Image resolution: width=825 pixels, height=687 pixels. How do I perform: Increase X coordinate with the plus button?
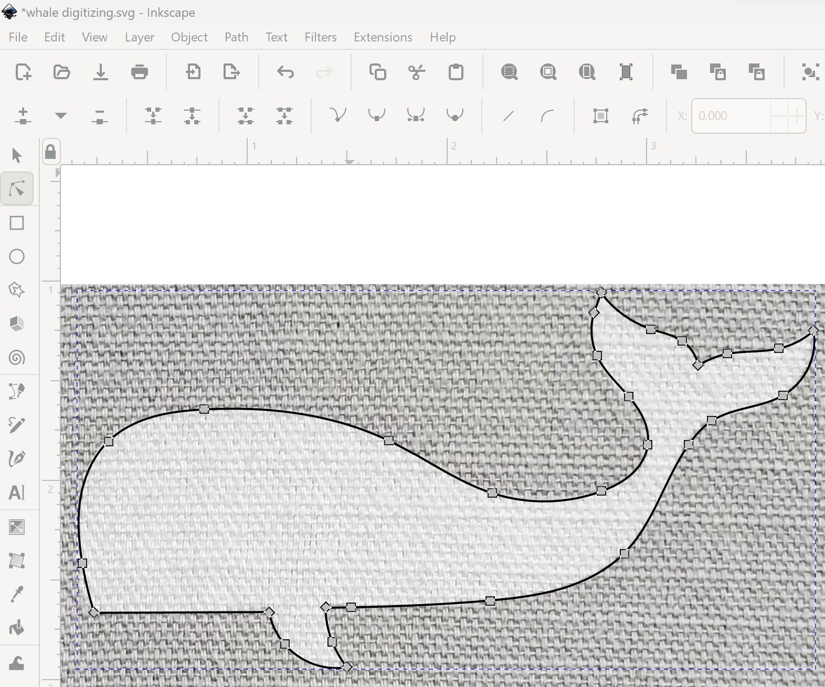[x=797, y=115]
